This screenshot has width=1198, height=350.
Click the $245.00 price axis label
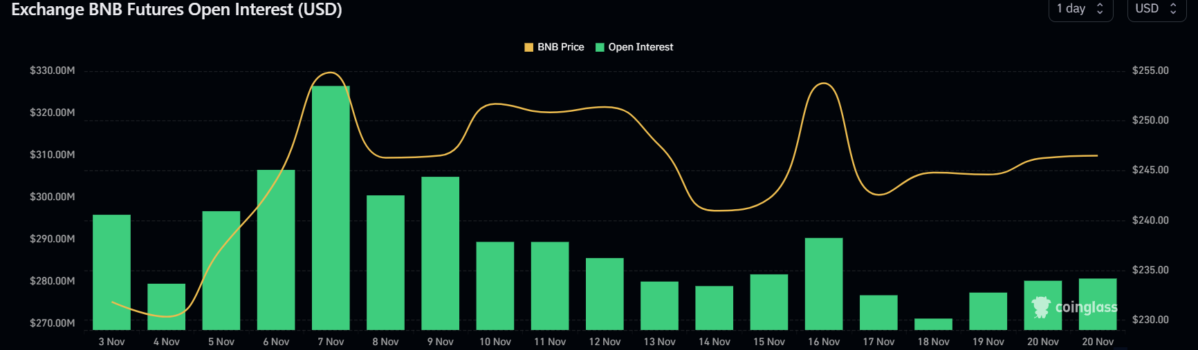pos(1150,170)
